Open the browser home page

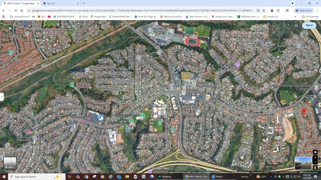pos(22,10)
